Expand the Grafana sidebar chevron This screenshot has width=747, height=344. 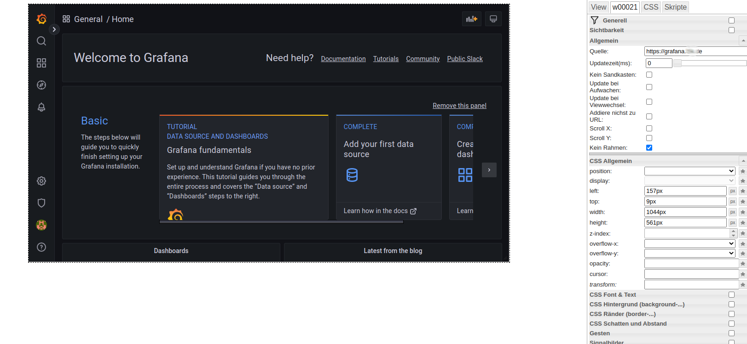[x=54, y=29]
